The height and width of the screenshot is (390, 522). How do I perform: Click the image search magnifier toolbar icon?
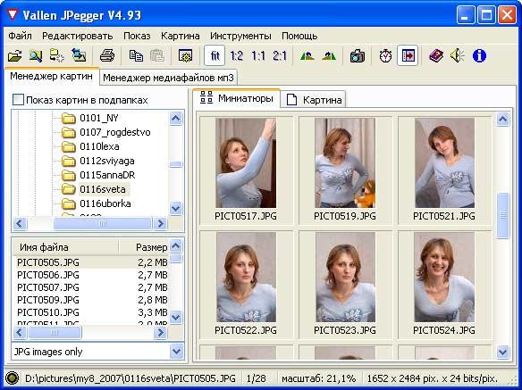36,55
